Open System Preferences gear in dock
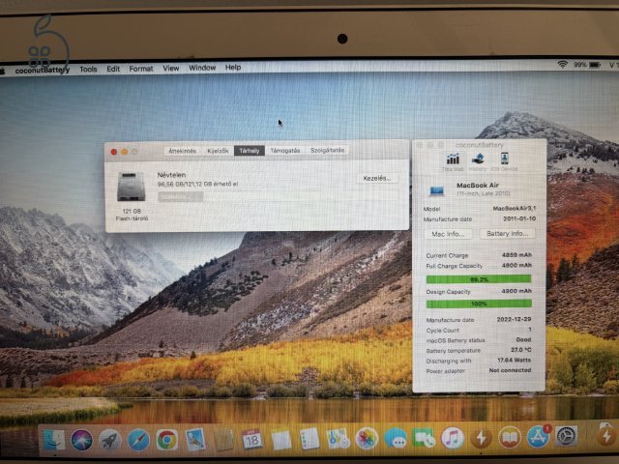 click(x=567, y=436)
